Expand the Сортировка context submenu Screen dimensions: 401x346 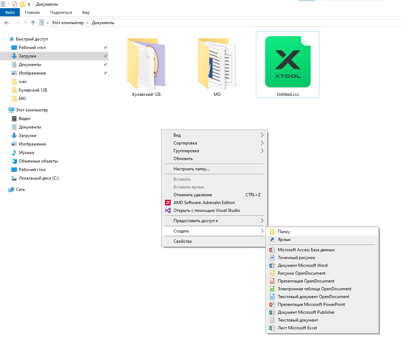[x=214, y=143]
